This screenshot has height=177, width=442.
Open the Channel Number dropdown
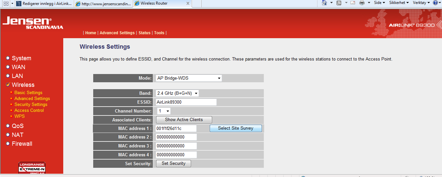pos(163,111)
